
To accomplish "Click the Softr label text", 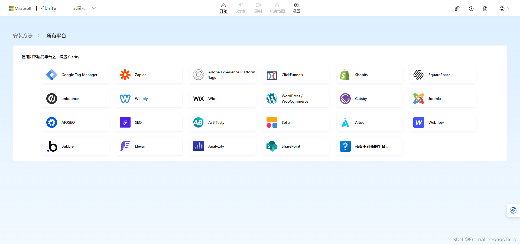I will pos(286,122).
